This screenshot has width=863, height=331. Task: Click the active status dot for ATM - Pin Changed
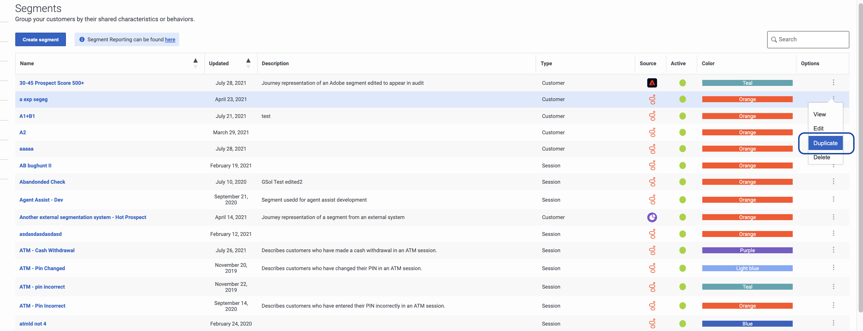pyautogui.click(x=682, y=268)
